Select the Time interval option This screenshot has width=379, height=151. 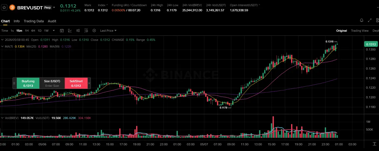[x=5, y=31]
